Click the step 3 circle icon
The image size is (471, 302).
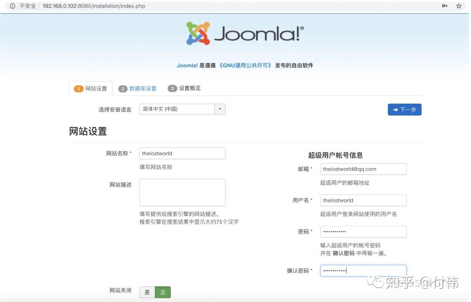172,88
